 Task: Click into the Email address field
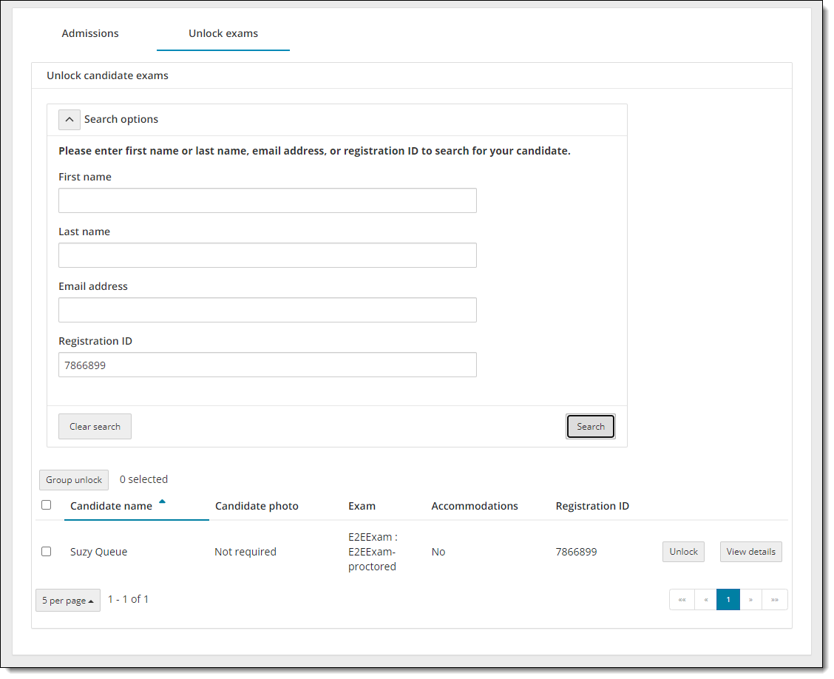tap(268, 310)
